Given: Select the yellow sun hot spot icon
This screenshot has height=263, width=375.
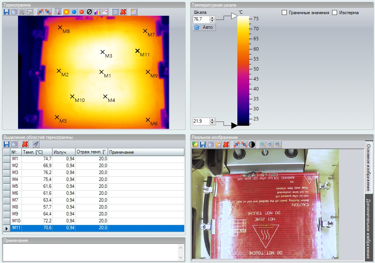Looking at the screenshot, I should 66,12.
